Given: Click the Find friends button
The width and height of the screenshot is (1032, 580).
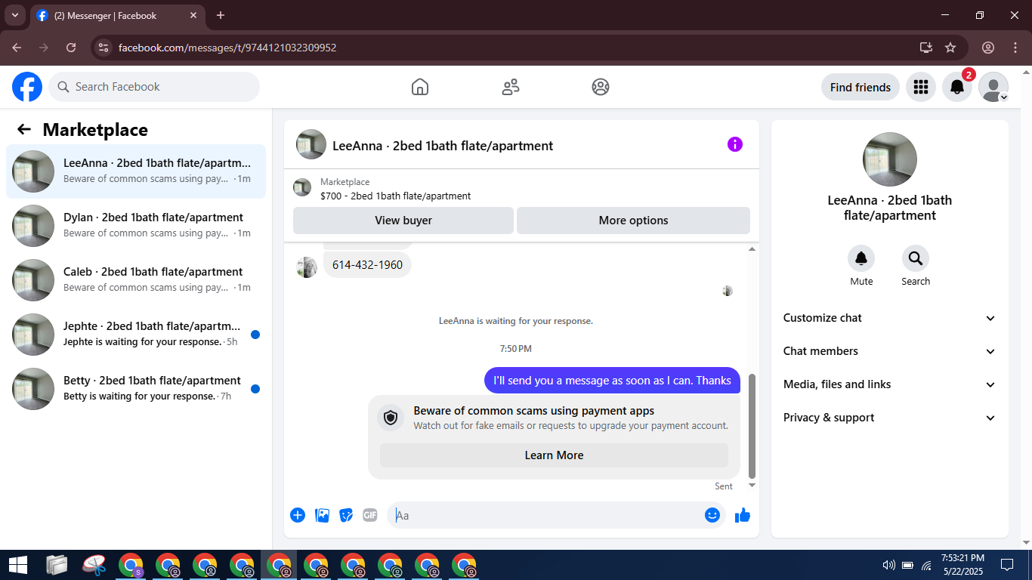Looking at the screenshot, I should (x=861, y=87).
